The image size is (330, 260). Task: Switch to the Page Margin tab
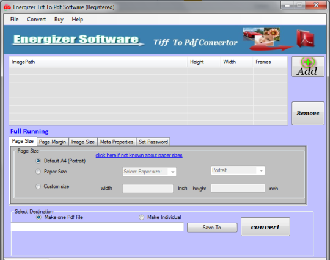pyautogui.click(x=53, y=142)
